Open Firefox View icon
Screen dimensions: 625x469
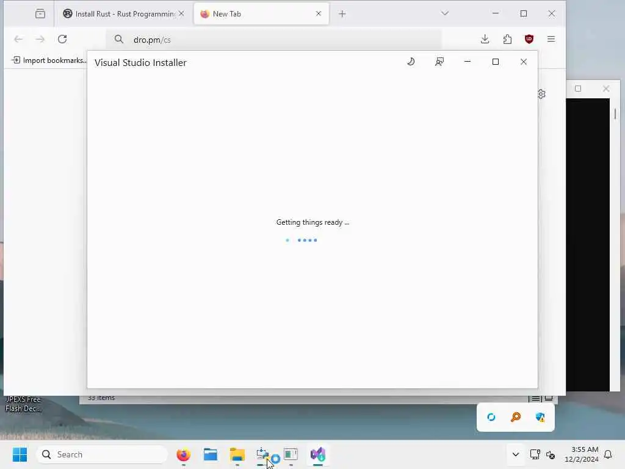pos(40,14)
